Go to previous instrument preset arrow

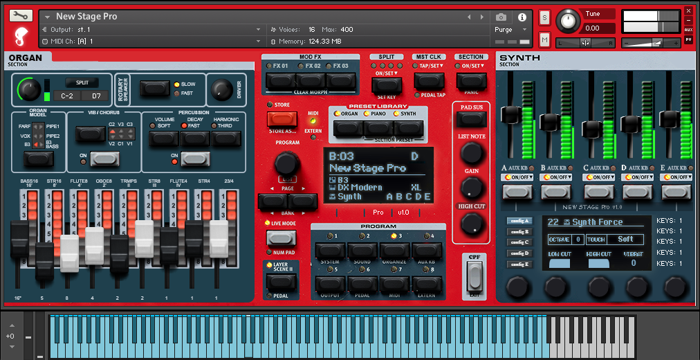[469, 17]
